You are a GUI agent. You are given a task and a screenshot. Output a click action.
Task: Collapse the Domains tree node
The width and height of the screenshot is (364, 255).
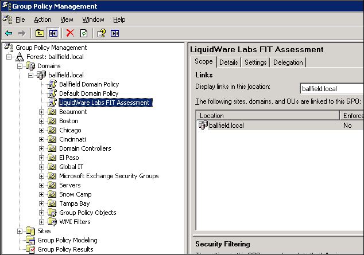(20, 66)
